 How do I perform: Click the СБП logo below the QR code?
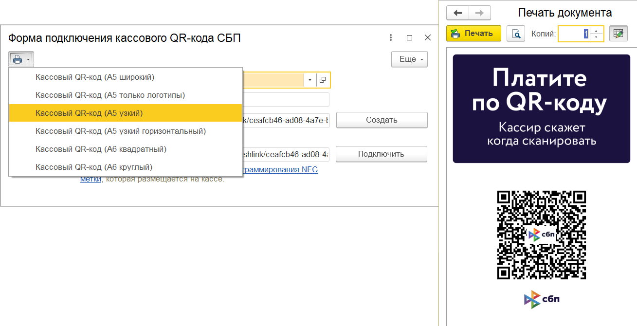[541, 300]
